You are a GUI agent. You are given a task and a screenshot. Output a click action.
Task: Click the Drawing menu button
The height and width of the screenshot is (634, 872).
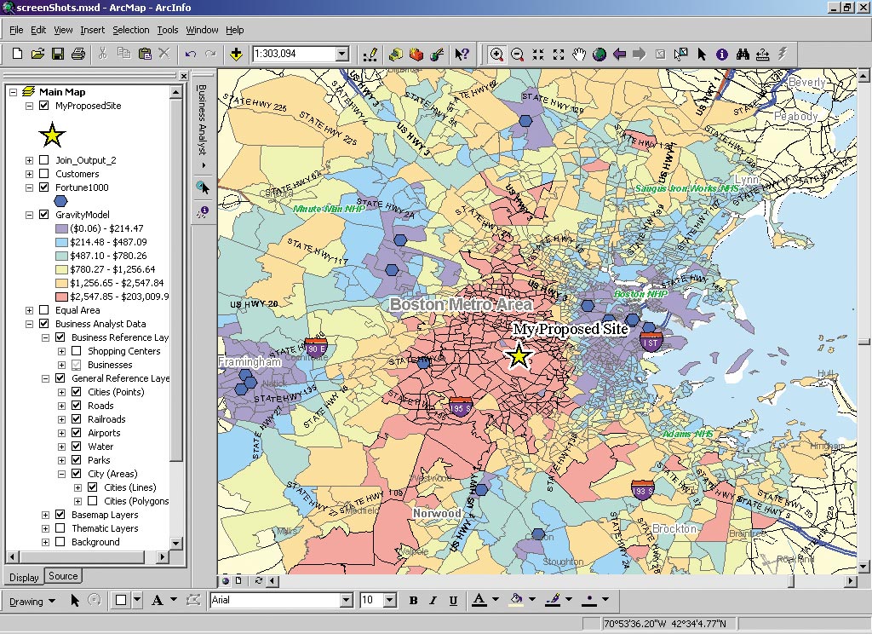tap(32, 601)
